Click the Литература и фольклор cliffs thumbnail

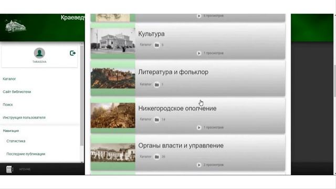[x=113, y=78]
